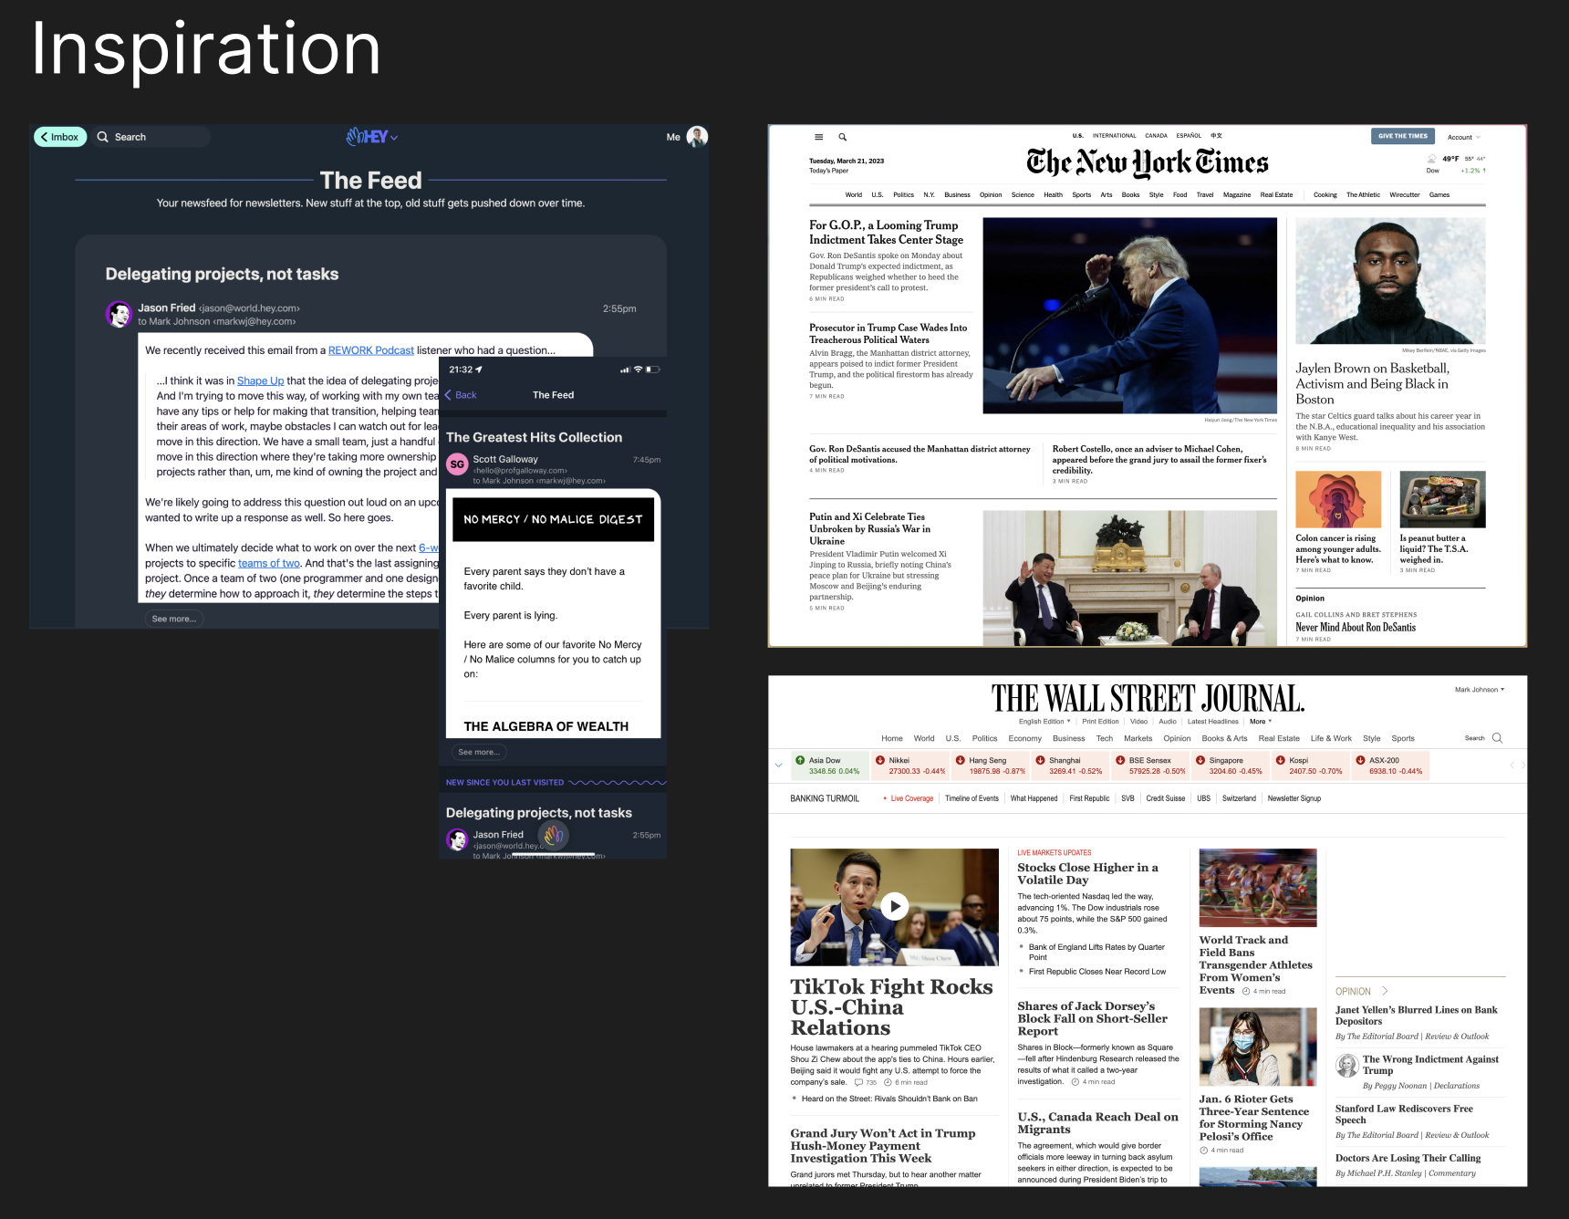1569x1219 pixels.
Task: Open 'For G.O.P., a Looming Trump Indictment' headline
Action: [886, 233]
